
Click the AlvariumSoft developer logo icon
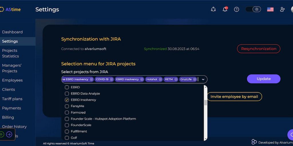pos(254,142)
